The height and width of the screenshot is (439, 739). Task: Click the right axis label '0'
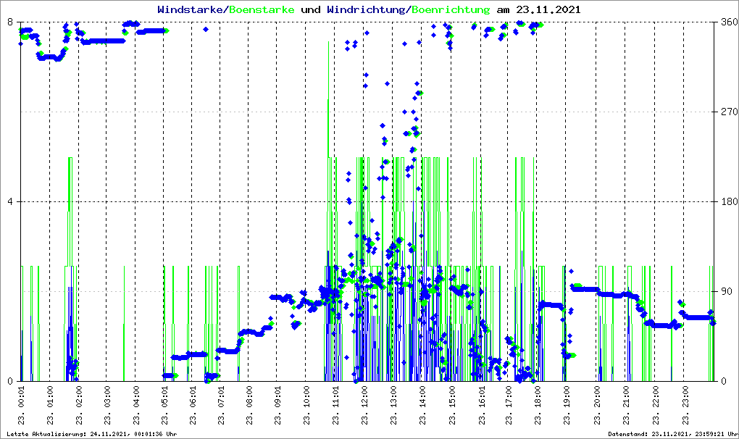724,381
